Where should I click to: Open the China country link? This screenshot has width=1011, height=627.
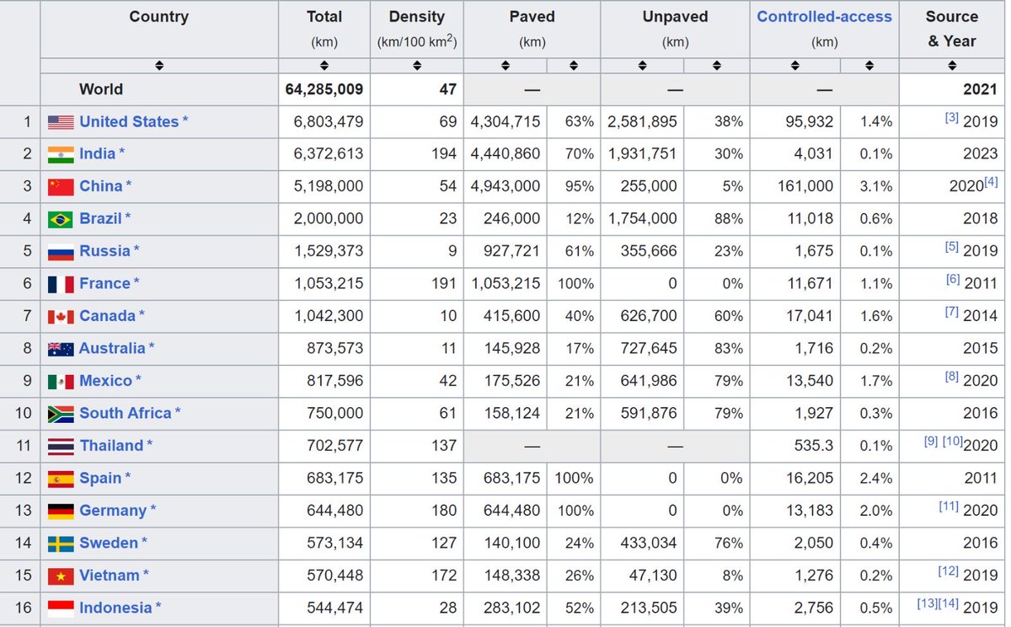pyautogui.click(x=101, y=186)
